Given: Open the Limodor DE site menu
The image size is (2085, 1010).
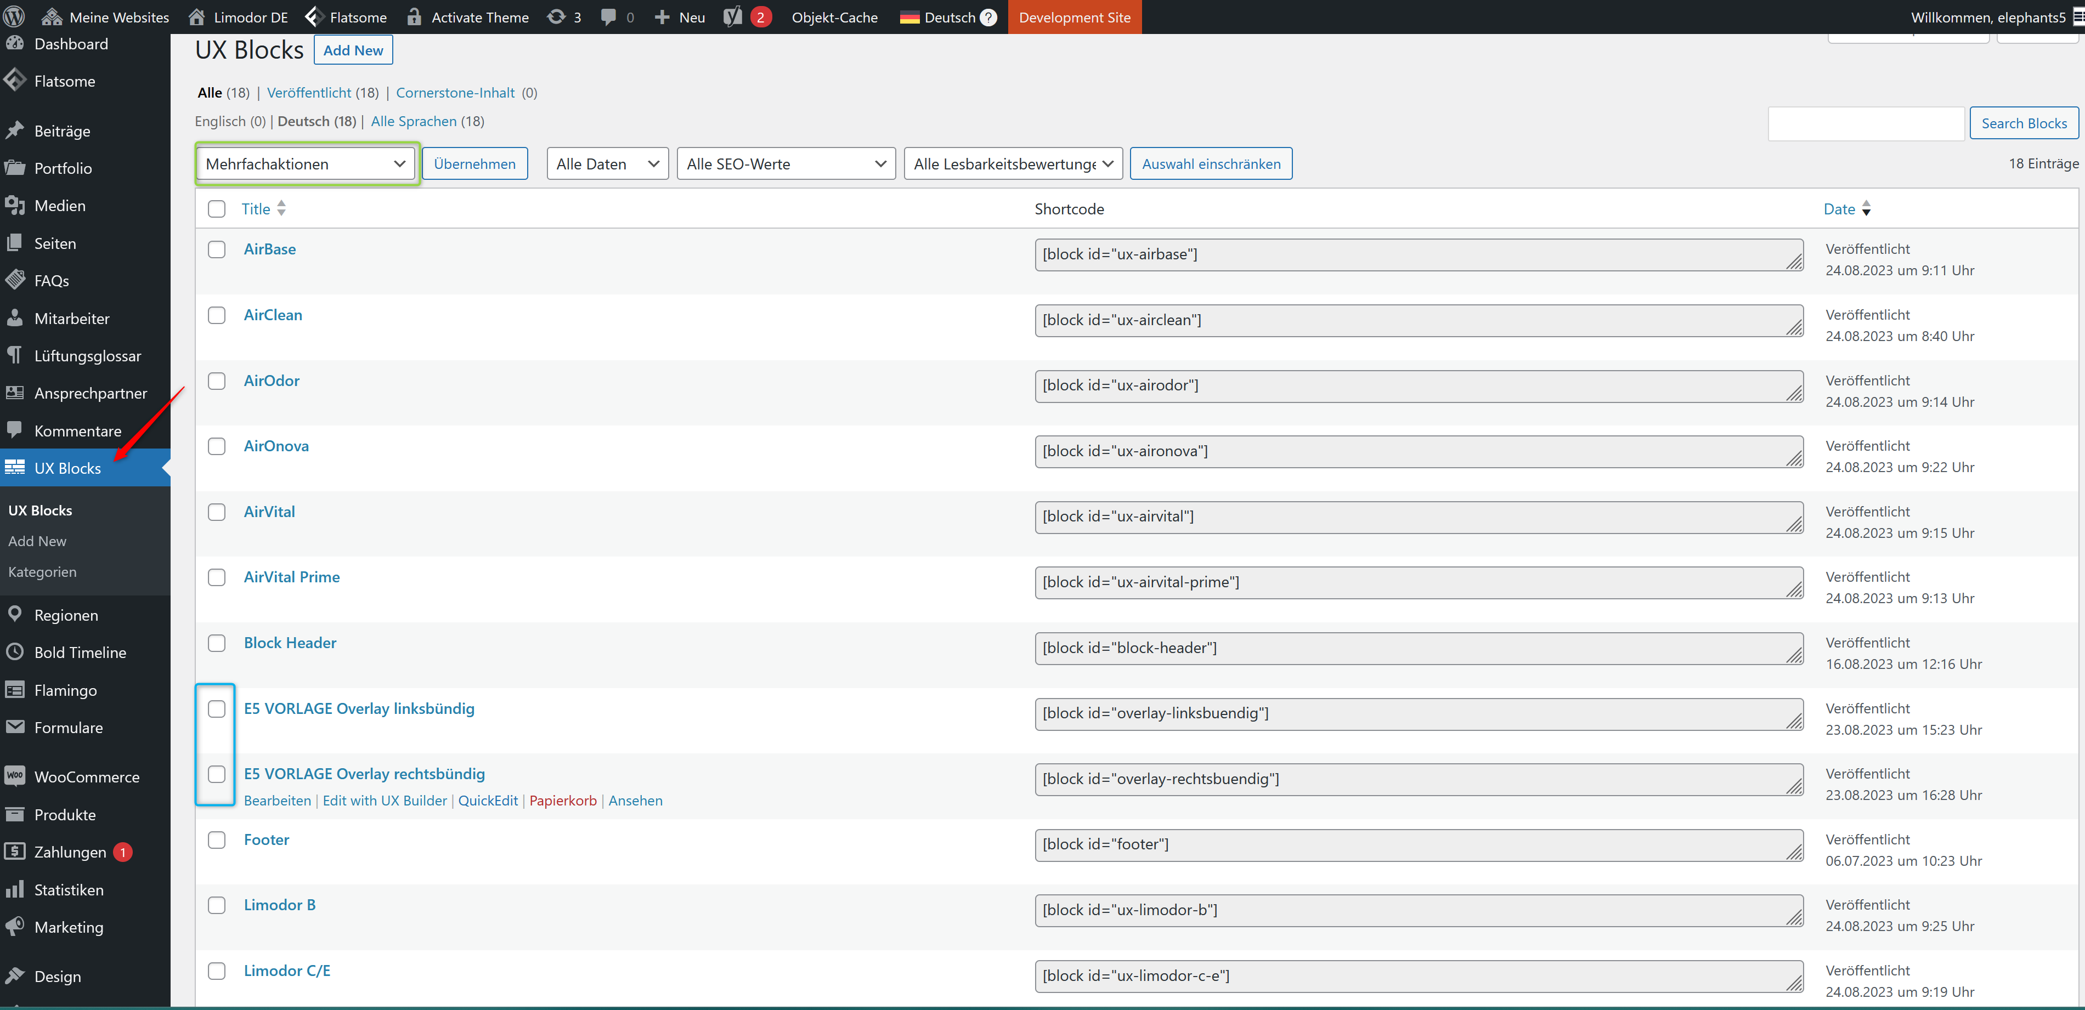Looking at the screenshot, I should [x=238, y=17].
